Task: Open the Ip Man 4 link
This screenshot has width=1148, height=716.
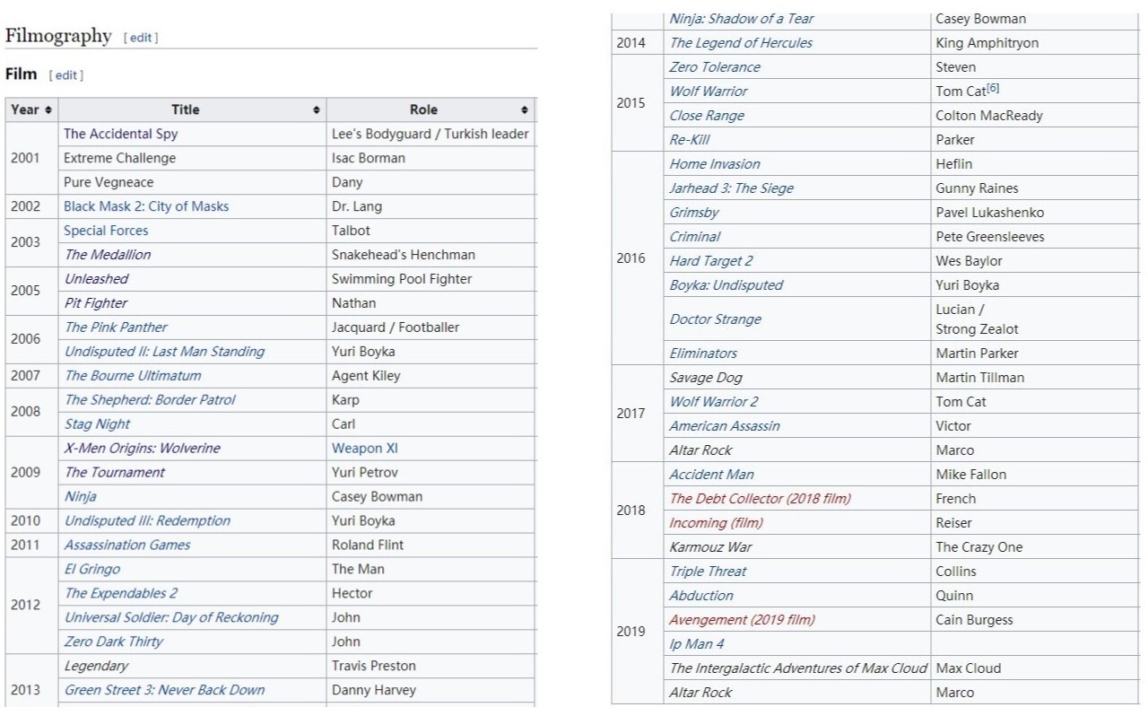Action: point(696,644)
